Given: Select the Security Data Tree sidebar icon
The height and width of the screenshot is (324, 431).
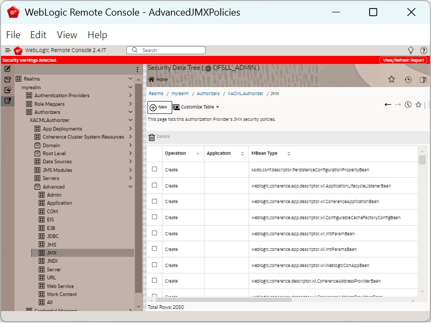Looking at the screenshot, I should point(8,100).
